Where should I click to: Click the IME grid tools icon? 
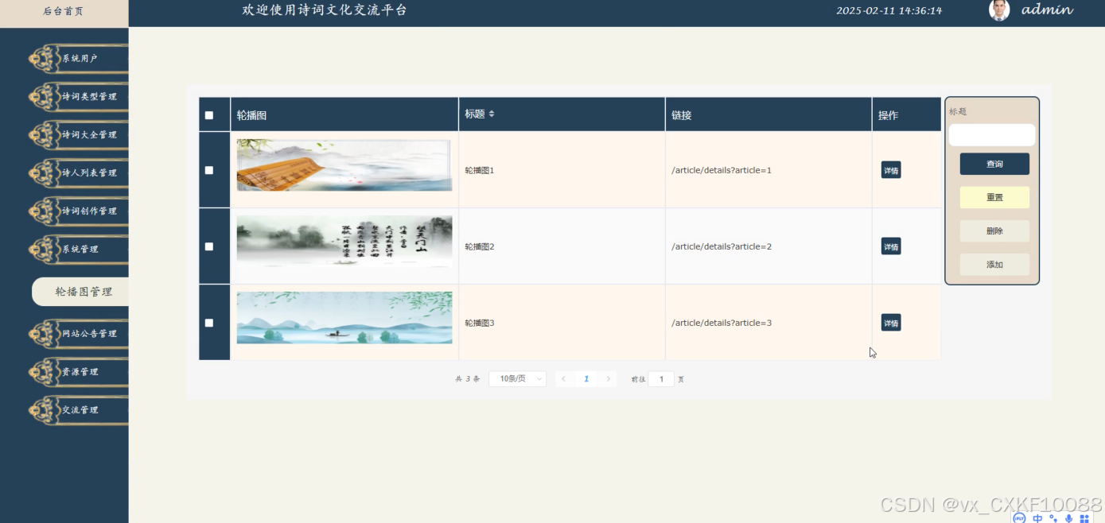[x=1084, y=518]
